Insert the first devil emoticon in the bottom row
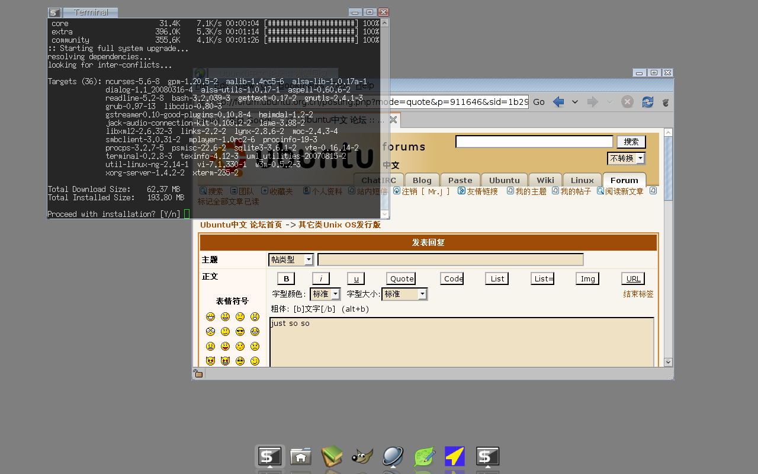758x474 pixels. (210, 361)
